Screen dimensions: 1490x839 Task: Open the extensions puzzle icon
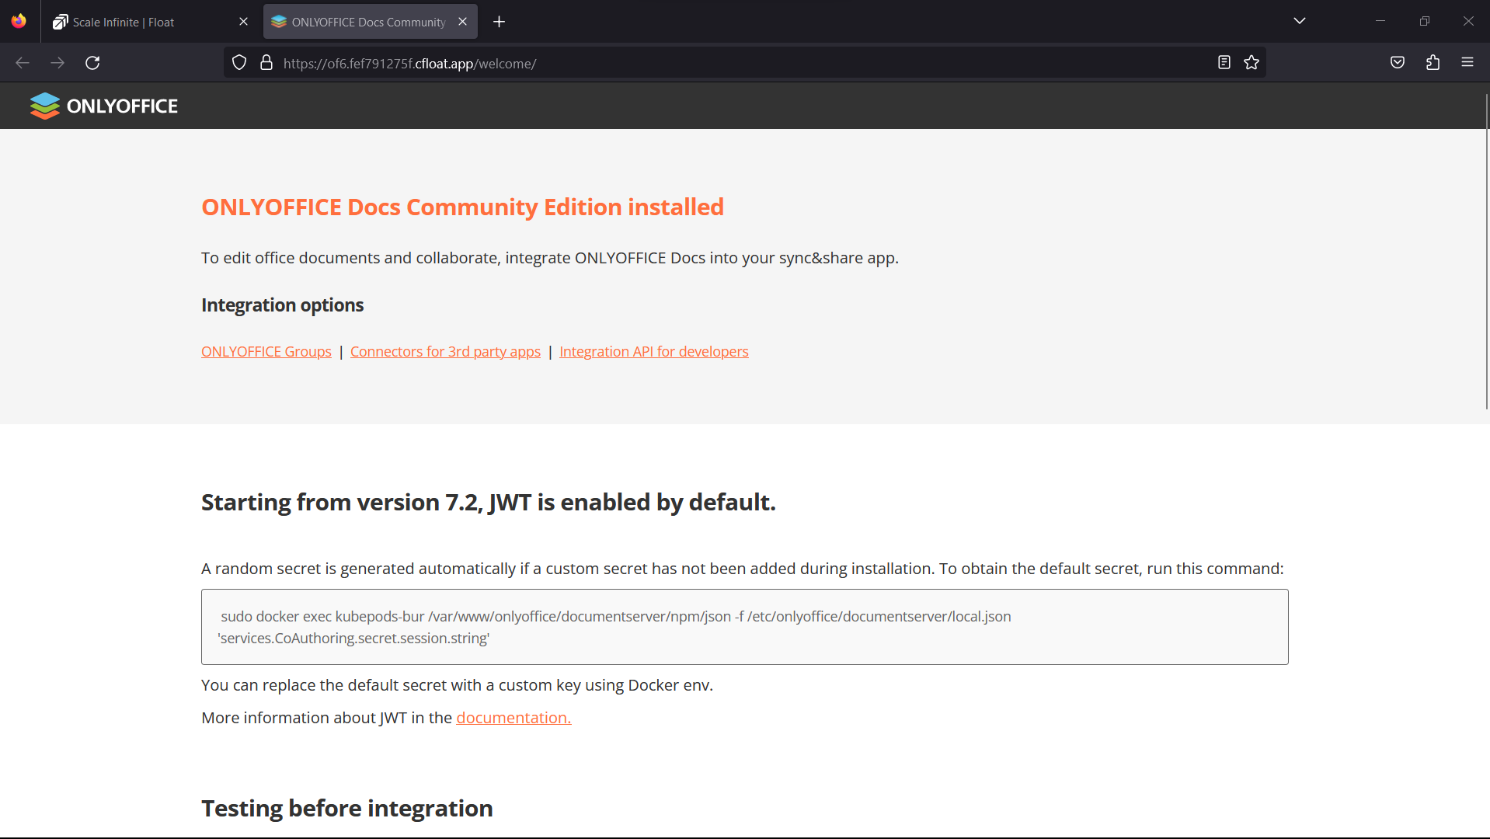click(1433, 63)
